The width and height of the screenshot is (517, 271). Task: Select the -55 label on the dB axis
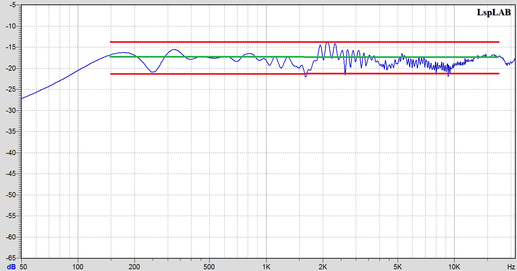(11, 216)
